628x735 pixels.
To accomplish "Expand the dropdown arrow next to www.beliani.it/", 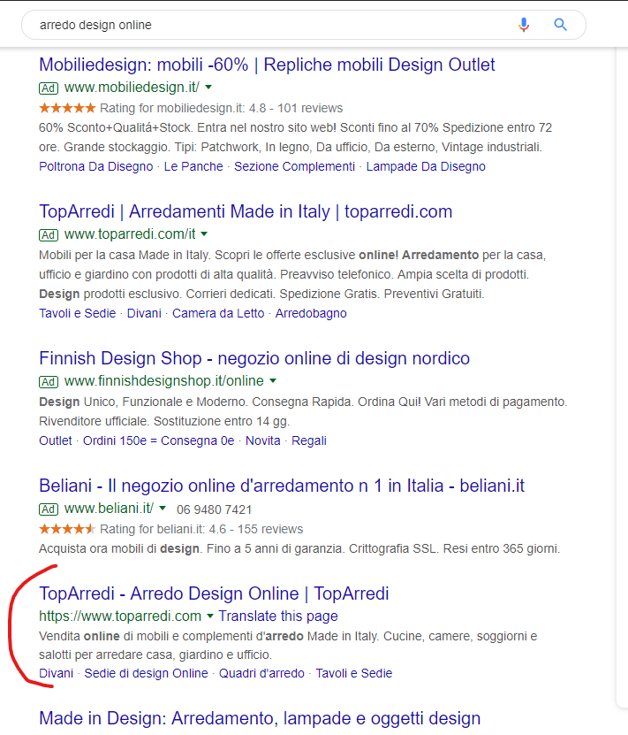I will (x=163, y=508).
